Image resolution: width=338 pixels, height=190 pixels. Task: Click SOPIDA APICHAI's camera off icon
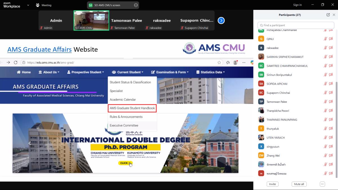(x=331, y=84)
